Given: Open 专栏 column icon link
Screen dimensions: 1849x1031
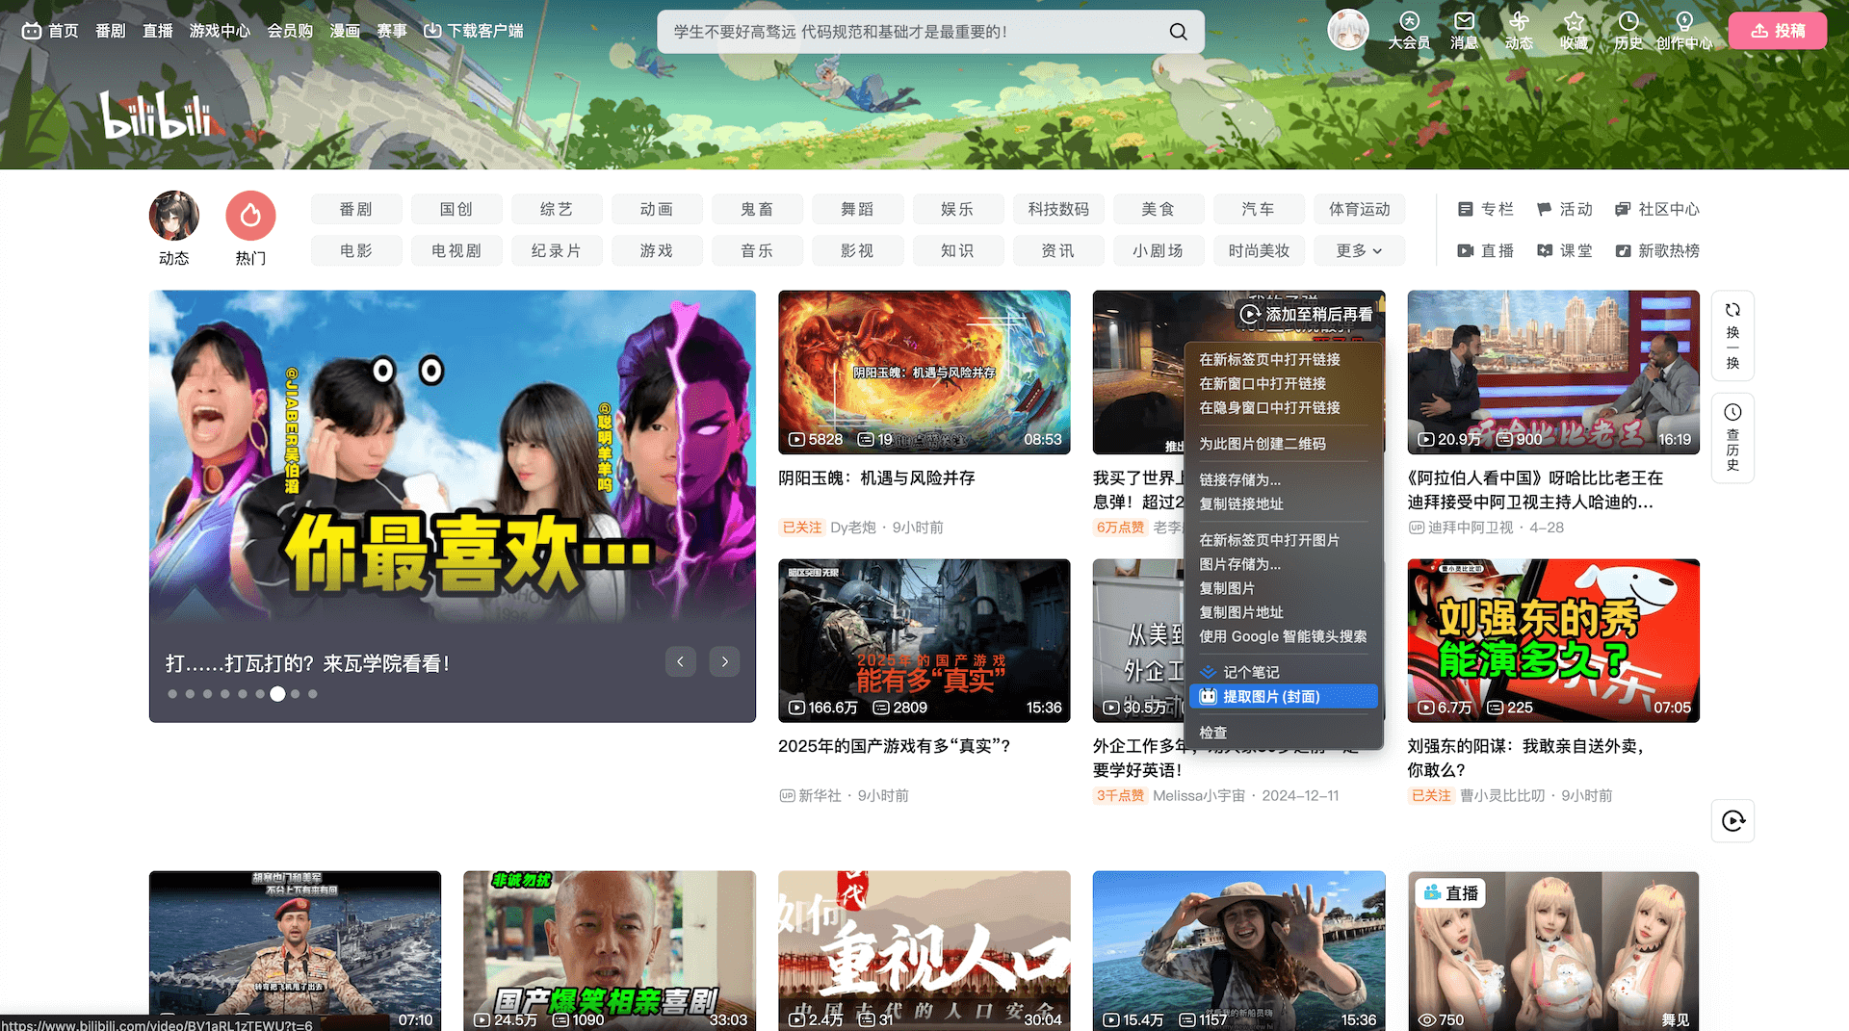Looking at the screenshot, I should tap(1485, 209).
